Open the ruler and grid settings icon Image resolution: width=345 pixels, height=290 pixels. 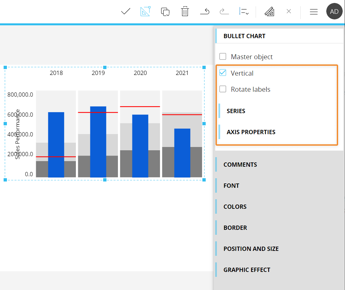269,12
